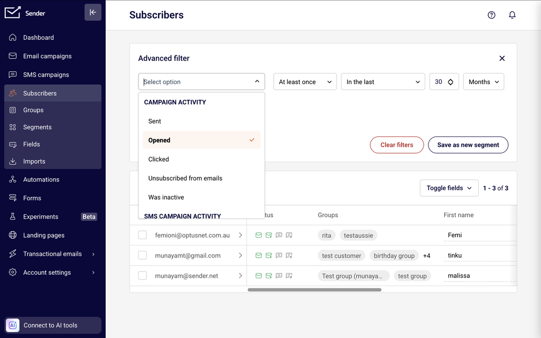Click SMS campaigns chat icon
541x338 pixels.
pyautogui.click(x=13, y=74)
